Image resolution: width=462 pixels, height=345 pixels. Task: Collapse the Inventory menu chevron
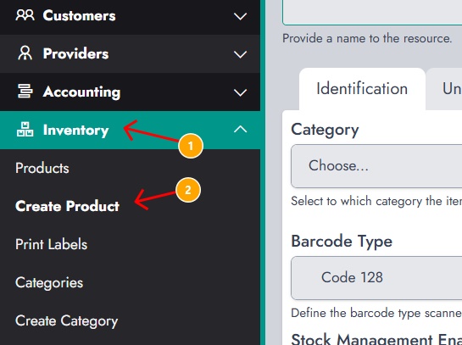click(240, 130)
